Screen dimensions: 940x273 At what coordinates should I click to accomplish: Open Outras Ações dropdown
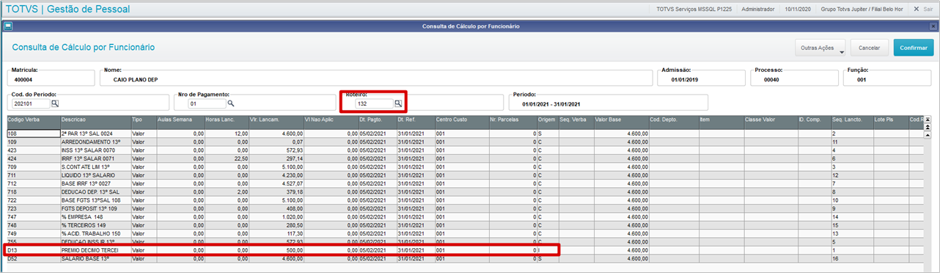[x=821, y=48]
